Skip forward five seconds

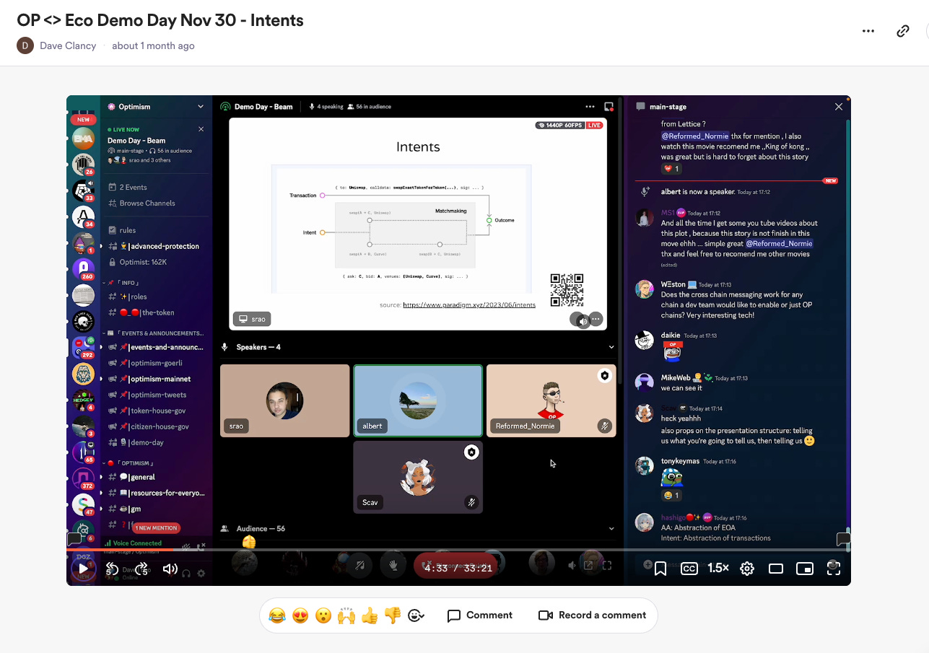(x=141, y=569)
